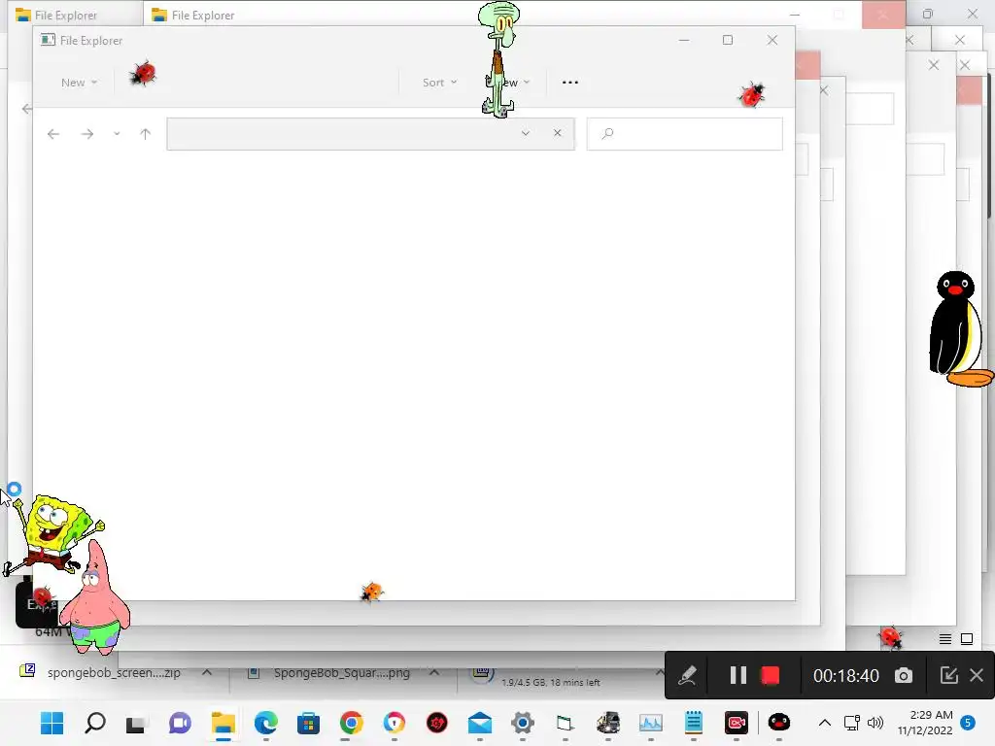This screenshot has height=746, width=995.
Task: Expand options for SpongeBob_Squar....png download
Action: pyautogui.click(x=434, y=672)
